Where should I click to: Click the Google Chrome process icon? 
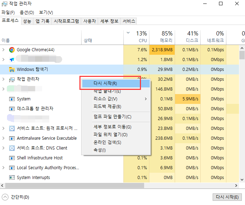pos(12,50)
